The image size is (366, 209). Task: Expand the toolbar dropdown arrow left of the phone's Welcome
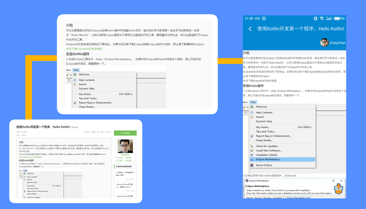(248, 107)
